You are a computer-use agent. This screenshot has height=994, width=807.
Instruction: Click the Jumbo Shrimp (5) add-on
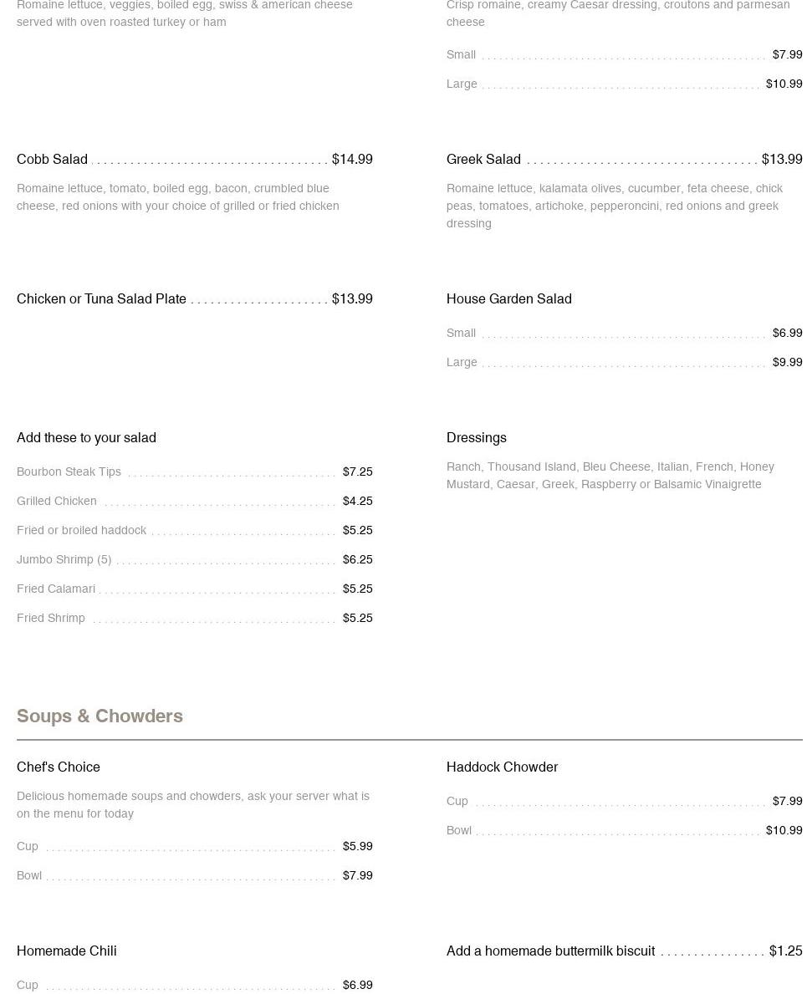click(x=64, y=559)
